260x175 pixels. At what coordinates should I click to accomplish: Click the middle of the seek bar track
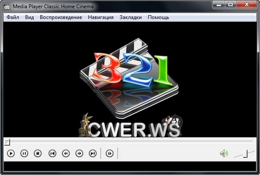[129, 142]
